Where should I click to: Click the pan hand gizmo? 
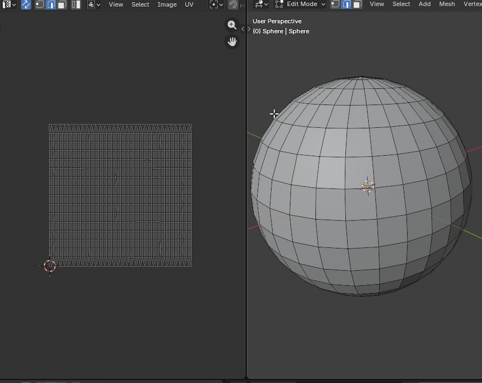click(x=232, y=42)
